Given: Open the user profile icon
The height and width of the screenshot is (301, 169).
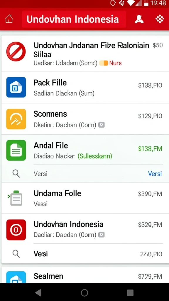Looking at the screenshot, I should pos(139,19).
